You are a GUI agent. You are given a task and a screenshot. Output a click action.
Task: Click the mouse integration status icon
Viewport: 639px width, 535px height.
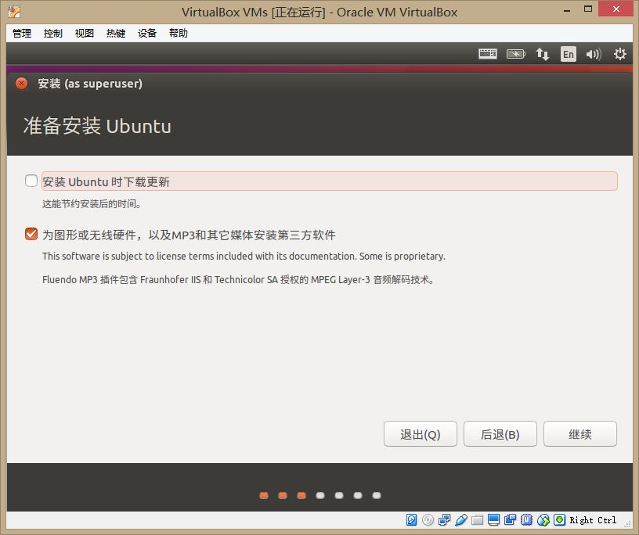pos(543,520)
